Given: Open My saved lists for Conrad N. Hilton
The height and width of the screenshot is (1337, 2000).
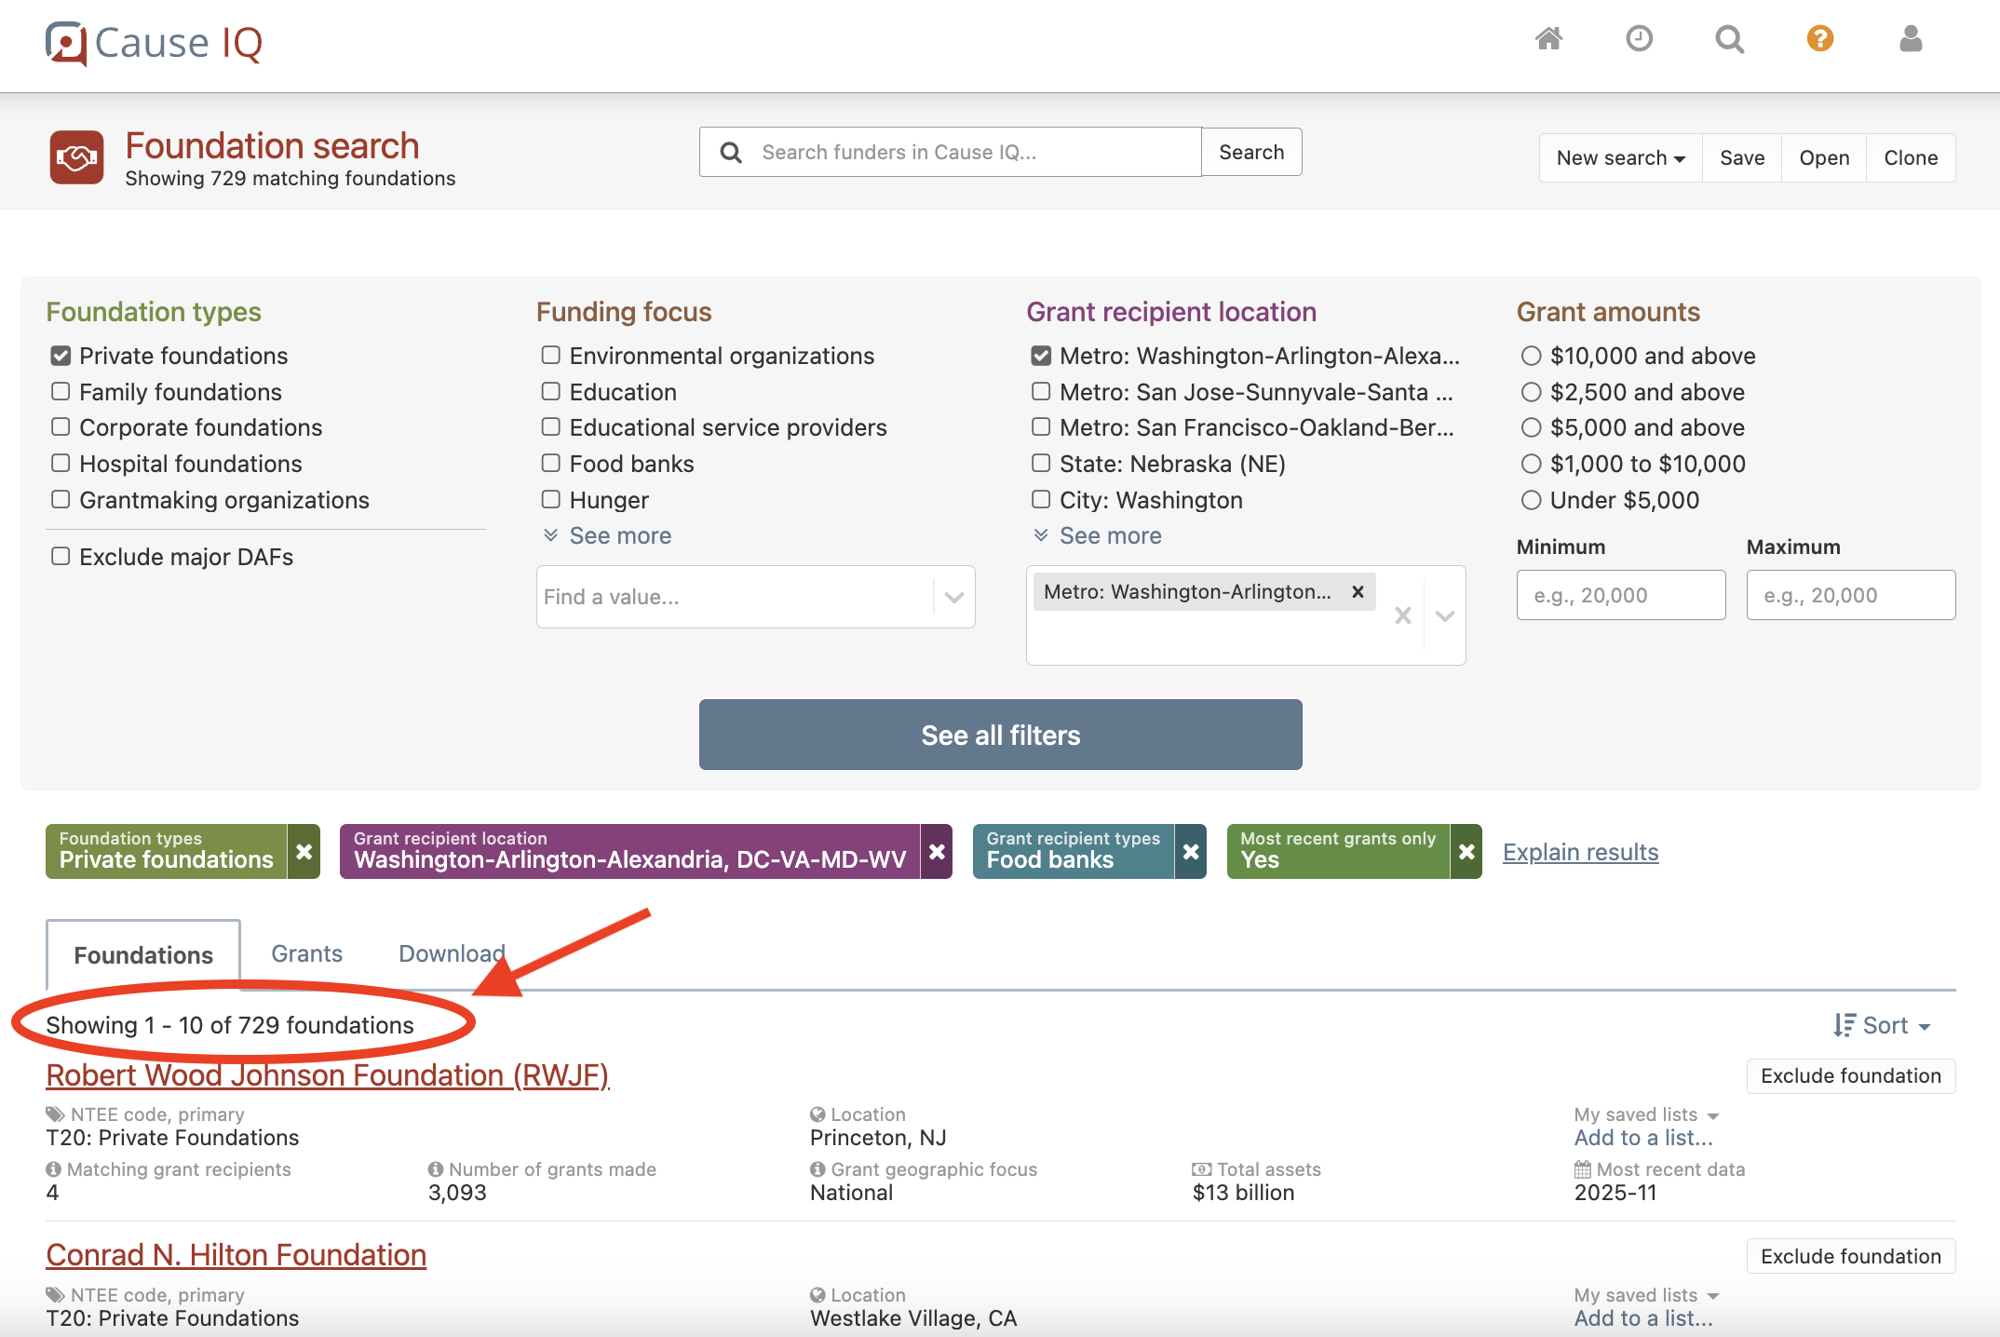Looking at the screenshot, I should tap(1646, 1295).
